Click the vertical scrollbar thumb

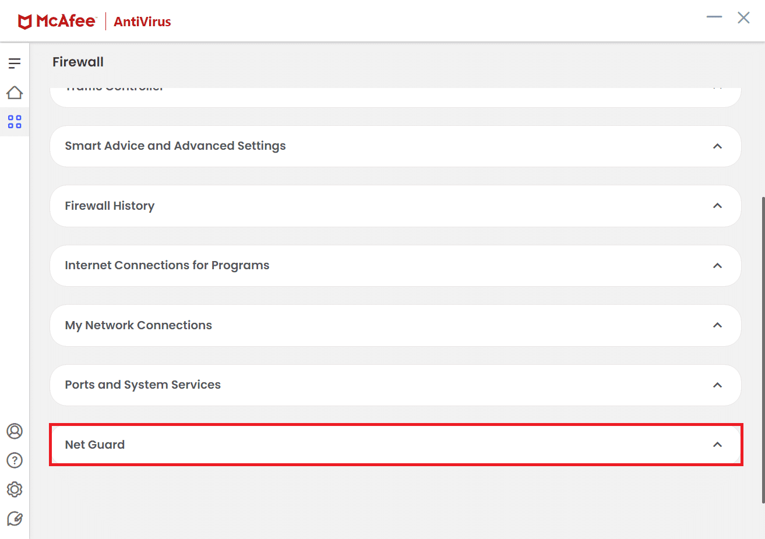tap(763, 350)
